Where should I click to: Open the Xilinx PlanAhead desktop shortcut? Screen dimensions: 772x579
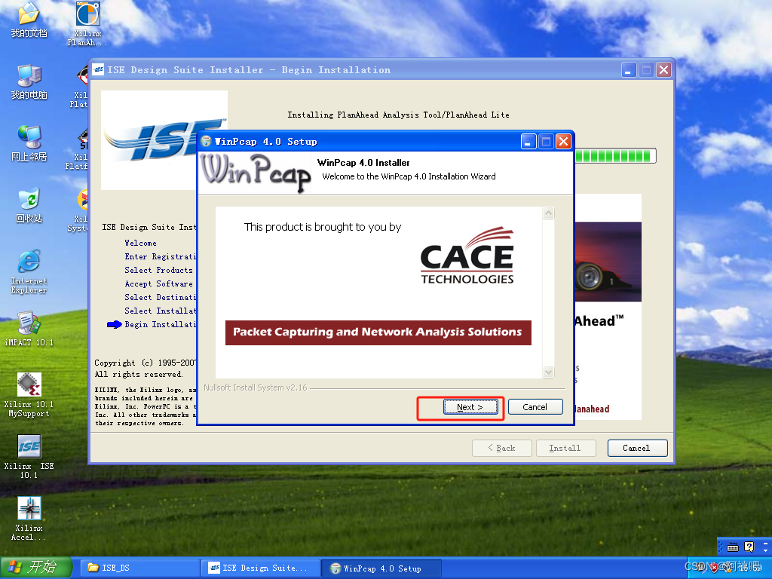point(87,25)
